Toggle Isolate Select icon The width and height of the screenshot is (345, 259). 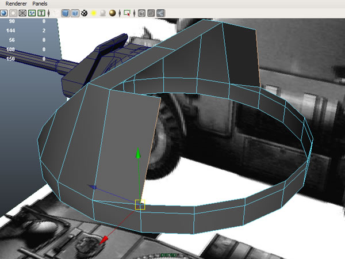[127, 13]
